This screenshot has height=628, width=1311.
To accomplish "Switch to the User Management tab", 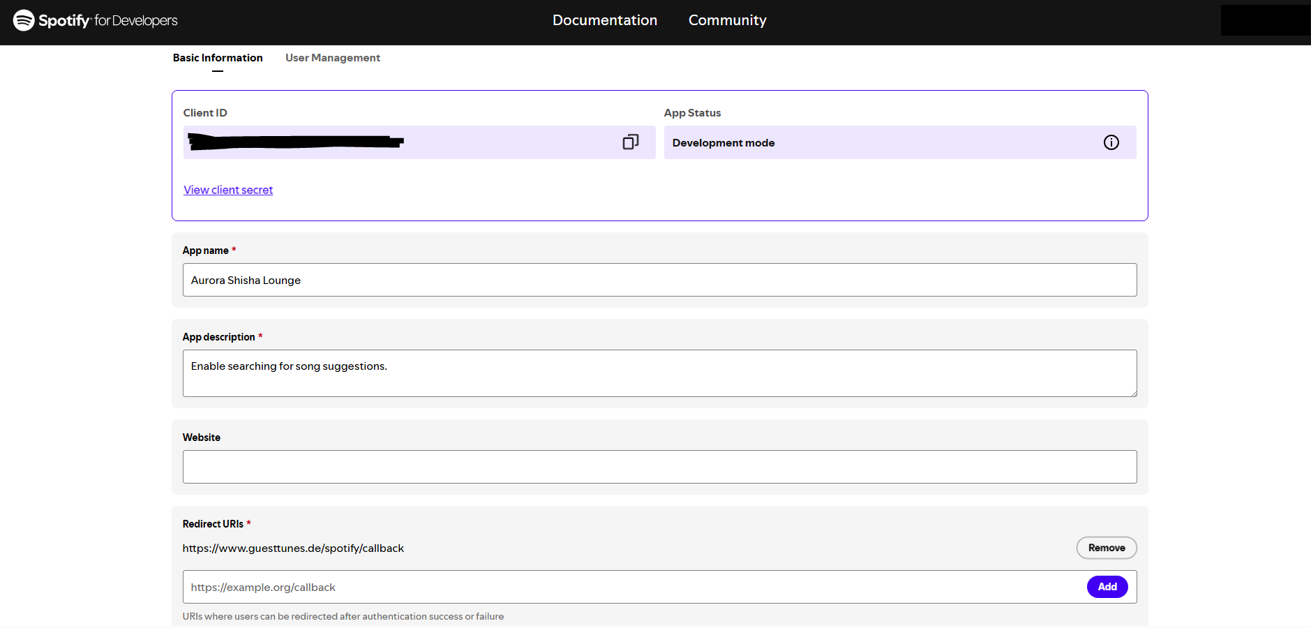I will 333,58.
